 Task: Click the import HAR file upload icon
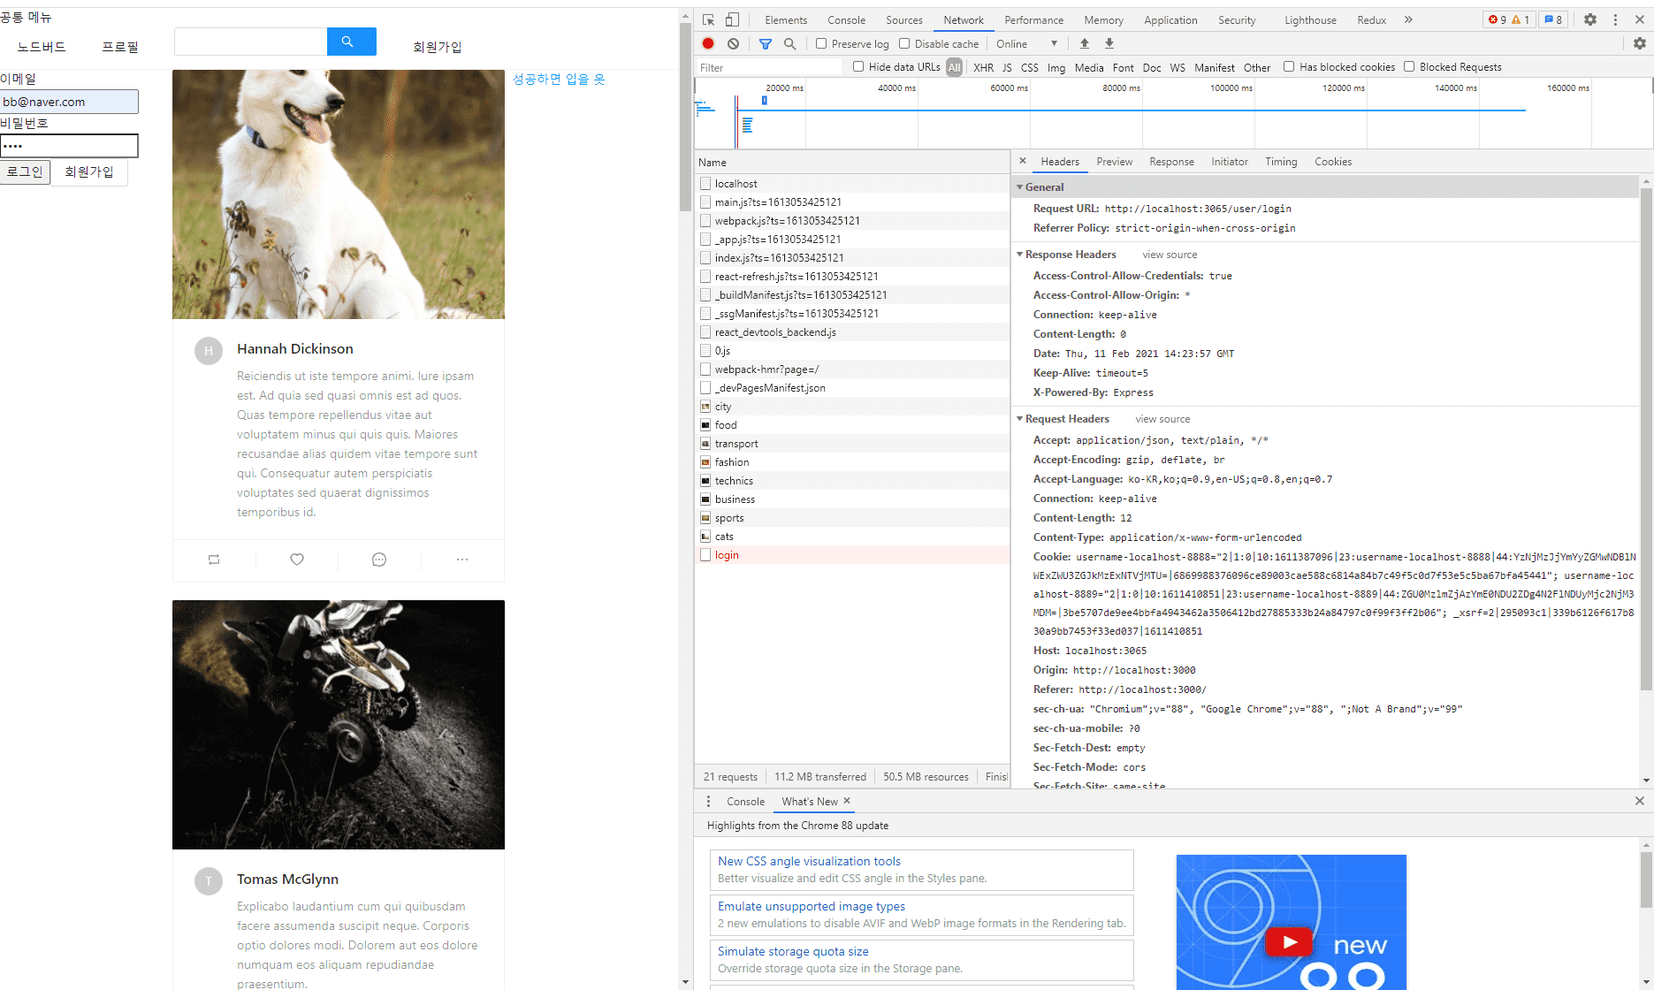[x=1085, y=43]
